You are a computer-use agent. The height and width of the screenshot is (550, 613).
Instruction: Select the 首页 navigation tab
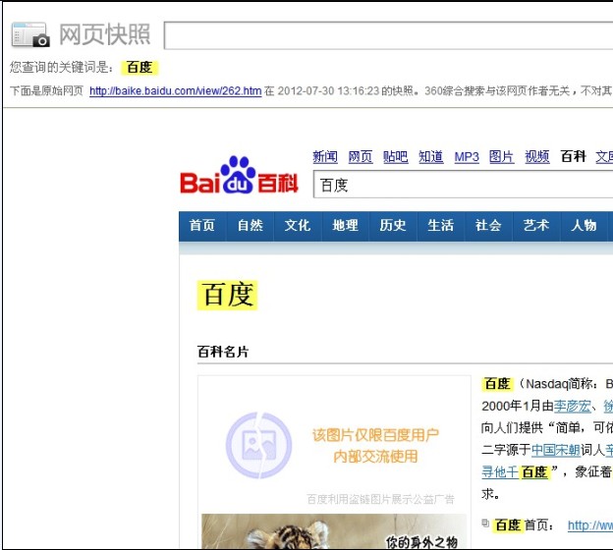[202, 226]
